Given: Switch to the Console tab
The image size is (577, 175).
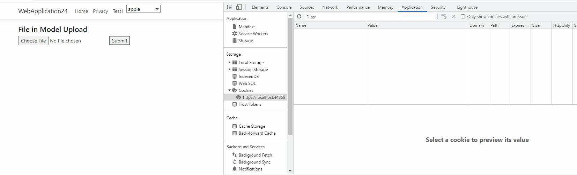Looking at the screenshot, I should [x=284, y=7].
